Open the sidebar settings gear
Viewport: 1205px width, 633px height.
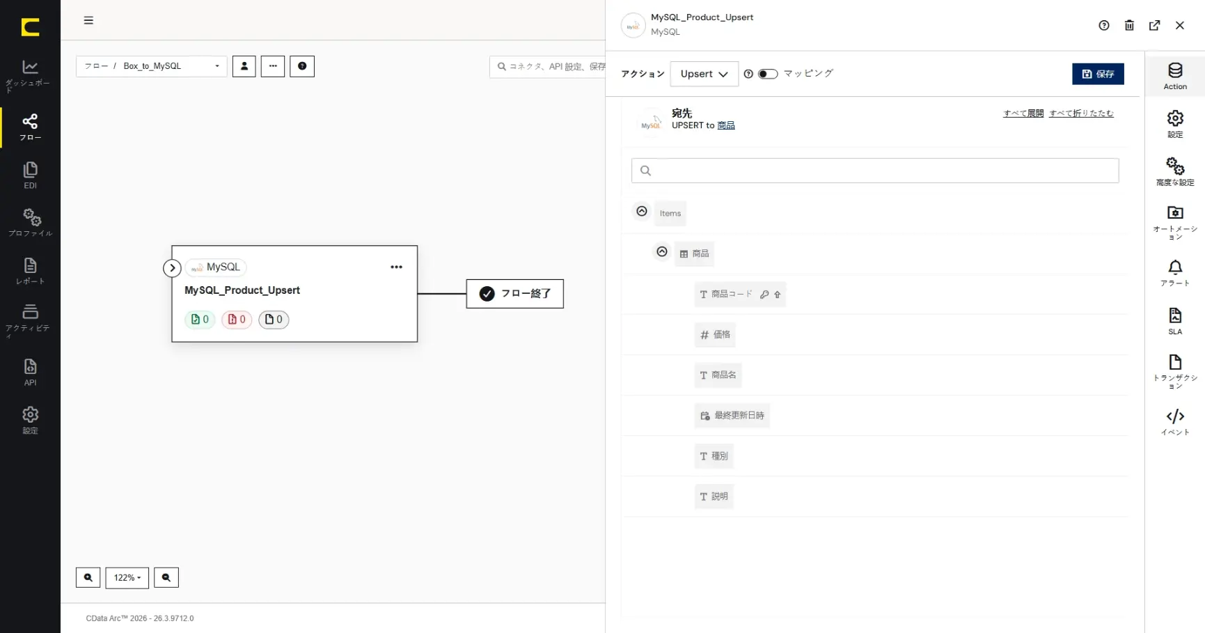pyautogui.click(x=30, y=420)
